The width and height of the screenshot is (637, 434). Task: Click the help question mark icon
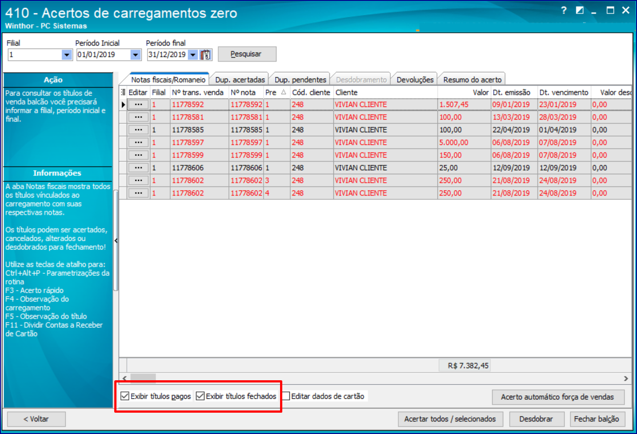tap(564, 10)
